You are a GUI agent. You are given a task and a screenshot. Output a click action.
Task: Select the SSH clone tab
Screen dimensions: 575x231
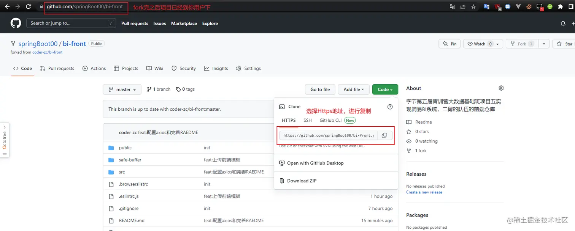[308, 120]
